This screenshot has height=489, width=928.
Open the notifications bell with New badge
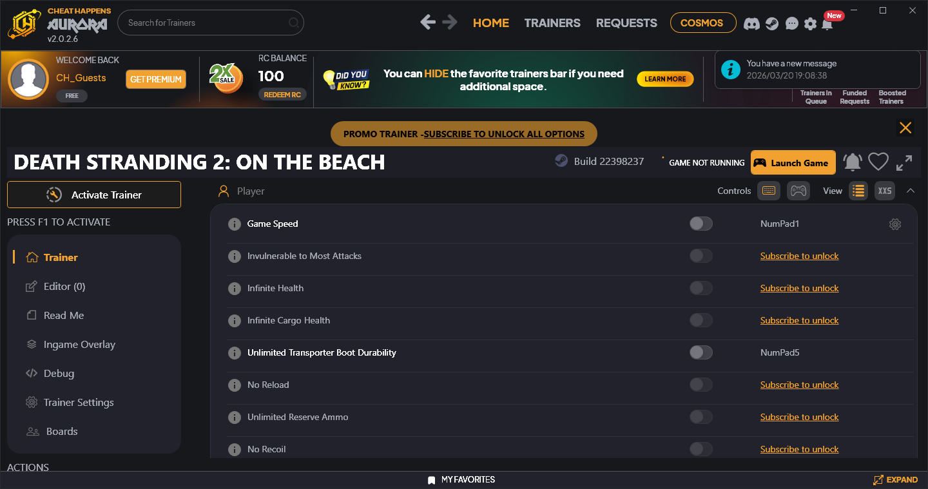tap(827, 23)
